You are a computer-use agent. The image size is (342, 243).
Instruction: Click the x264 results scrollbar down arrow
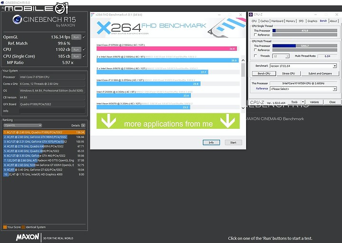coord(243,108)
